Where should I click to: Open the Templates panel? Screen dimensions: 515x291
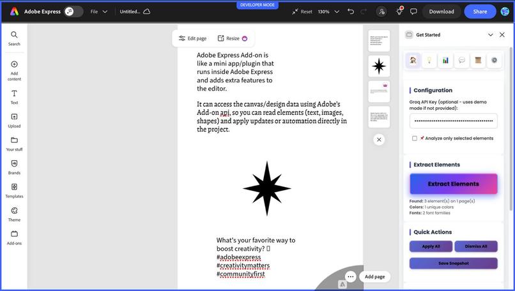[x=14, y=191]
